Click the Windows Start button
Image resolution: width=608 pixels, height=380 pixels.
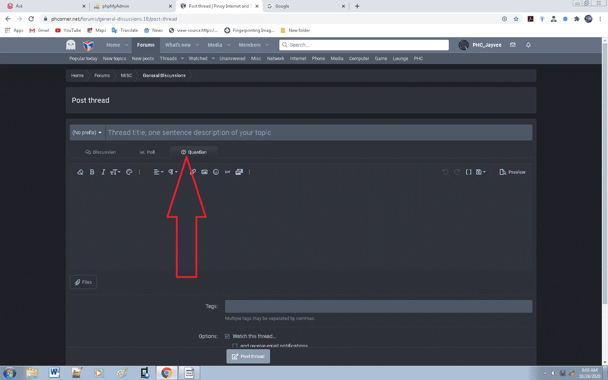click(x=10, y=373)
